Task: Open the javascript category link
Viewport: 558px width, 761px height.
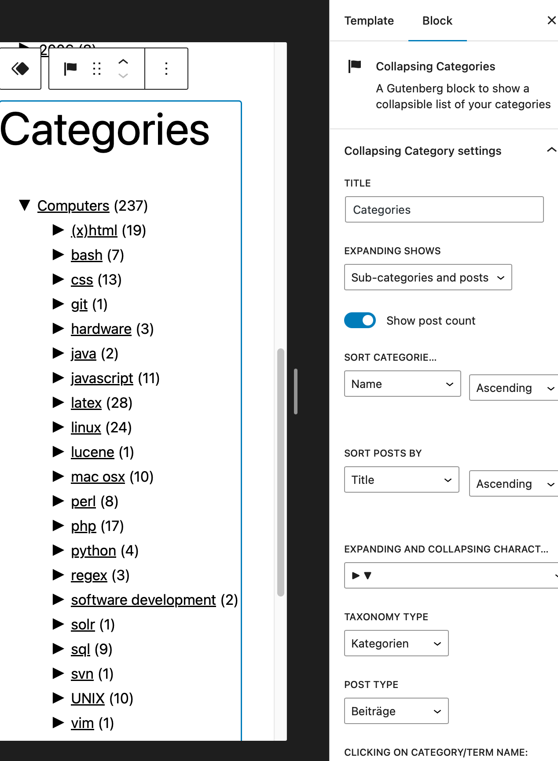Action: coord(102,378)
